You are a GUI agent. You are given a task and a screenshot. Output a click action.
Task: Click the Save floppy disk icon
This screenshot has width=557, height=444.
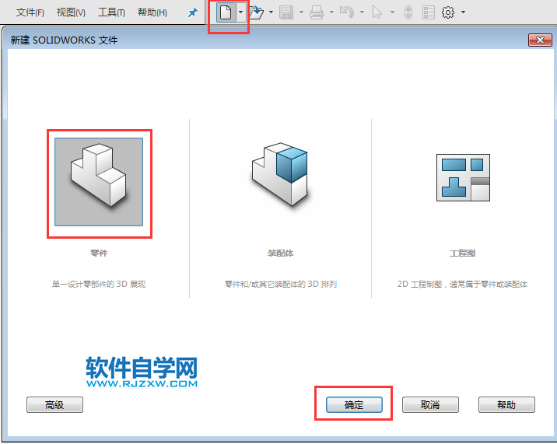pos(286,12)
